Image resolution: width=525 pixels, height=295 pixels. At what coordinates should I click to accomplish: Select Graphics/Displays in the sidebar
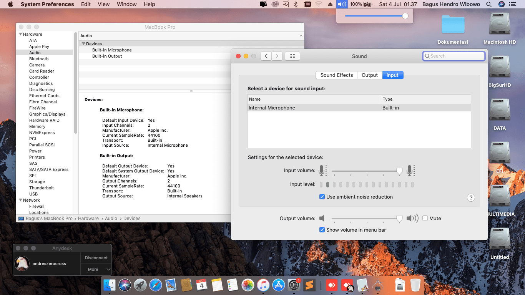[x=47, y=114]
